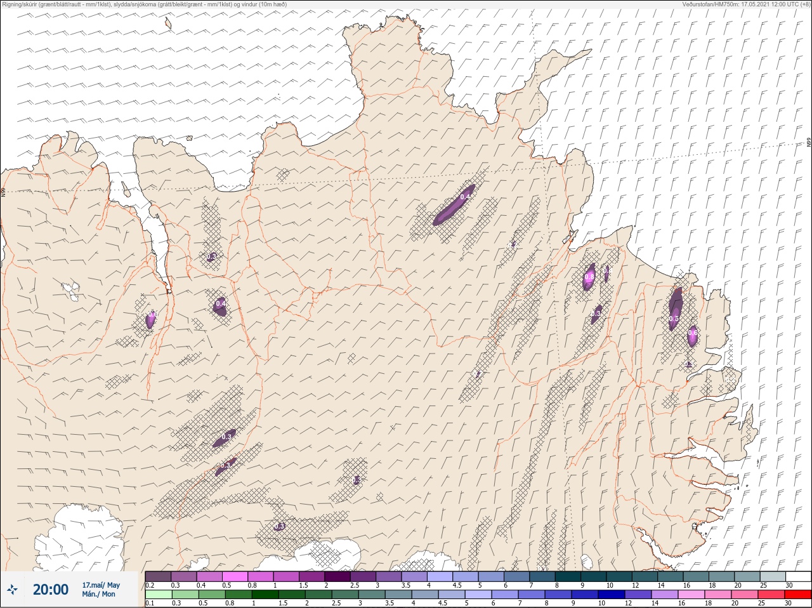
Task: Click the Veðurstofan logo icon beside 20:00
Action: click(x=12, y=590)
